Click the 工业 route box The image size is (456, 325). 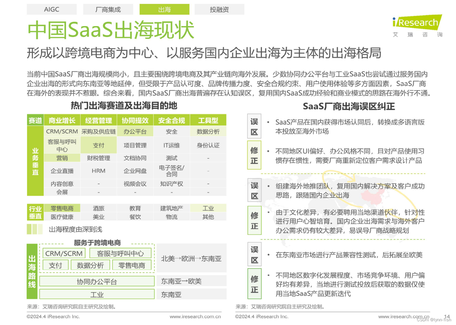[x=97, y=294]
